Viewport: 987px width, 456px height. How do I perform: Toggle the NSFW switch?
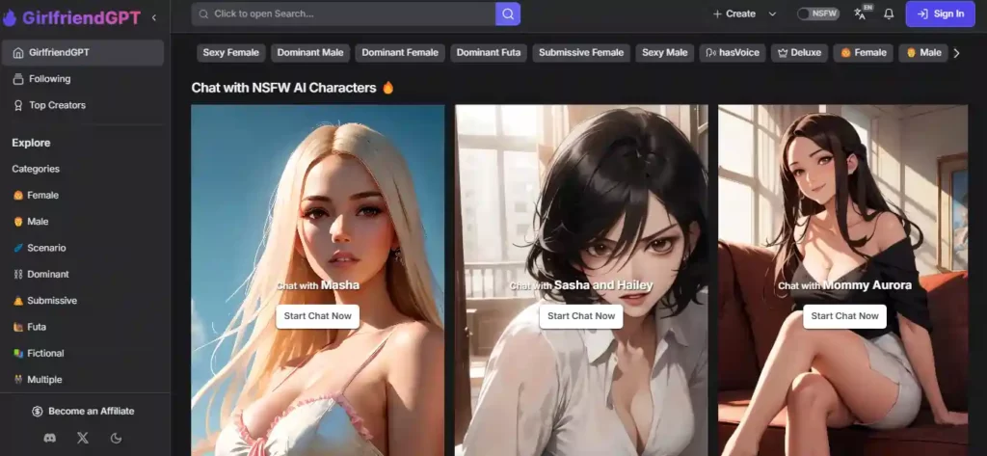tap(817, 13)
